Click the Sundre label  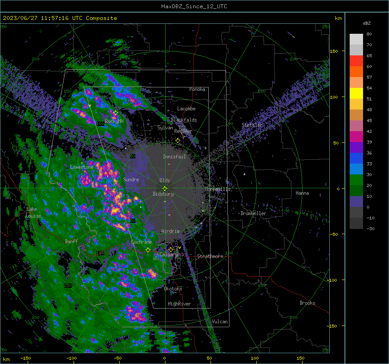pos(131,180)
